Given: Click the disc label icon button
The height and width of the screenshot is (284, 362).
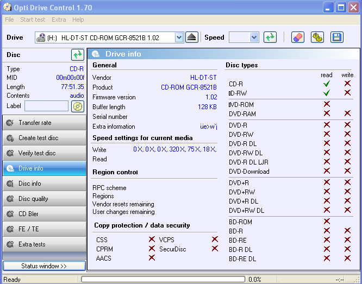Looking at the screenshot, I should point(78,106).
